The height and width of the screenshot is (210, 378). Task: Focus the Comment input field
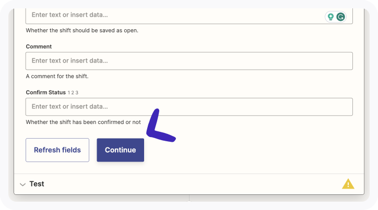click(189, 61)
